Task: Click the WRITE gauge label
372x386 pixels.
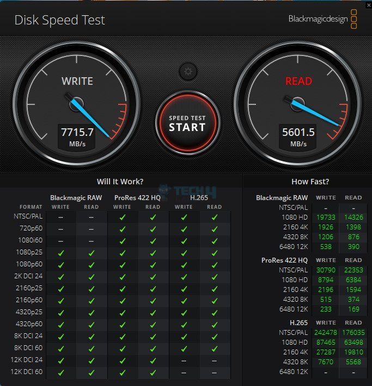Action: [77, 81]
